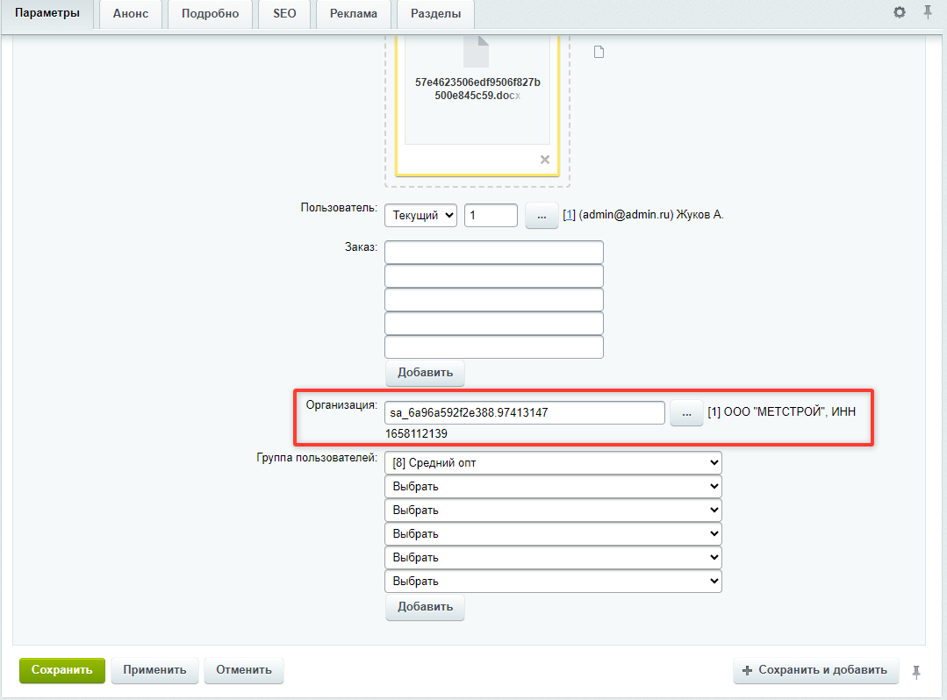Expand the Текущий user dropdown
The height and width of the screenshot is (700, 947).
(421, 216)
